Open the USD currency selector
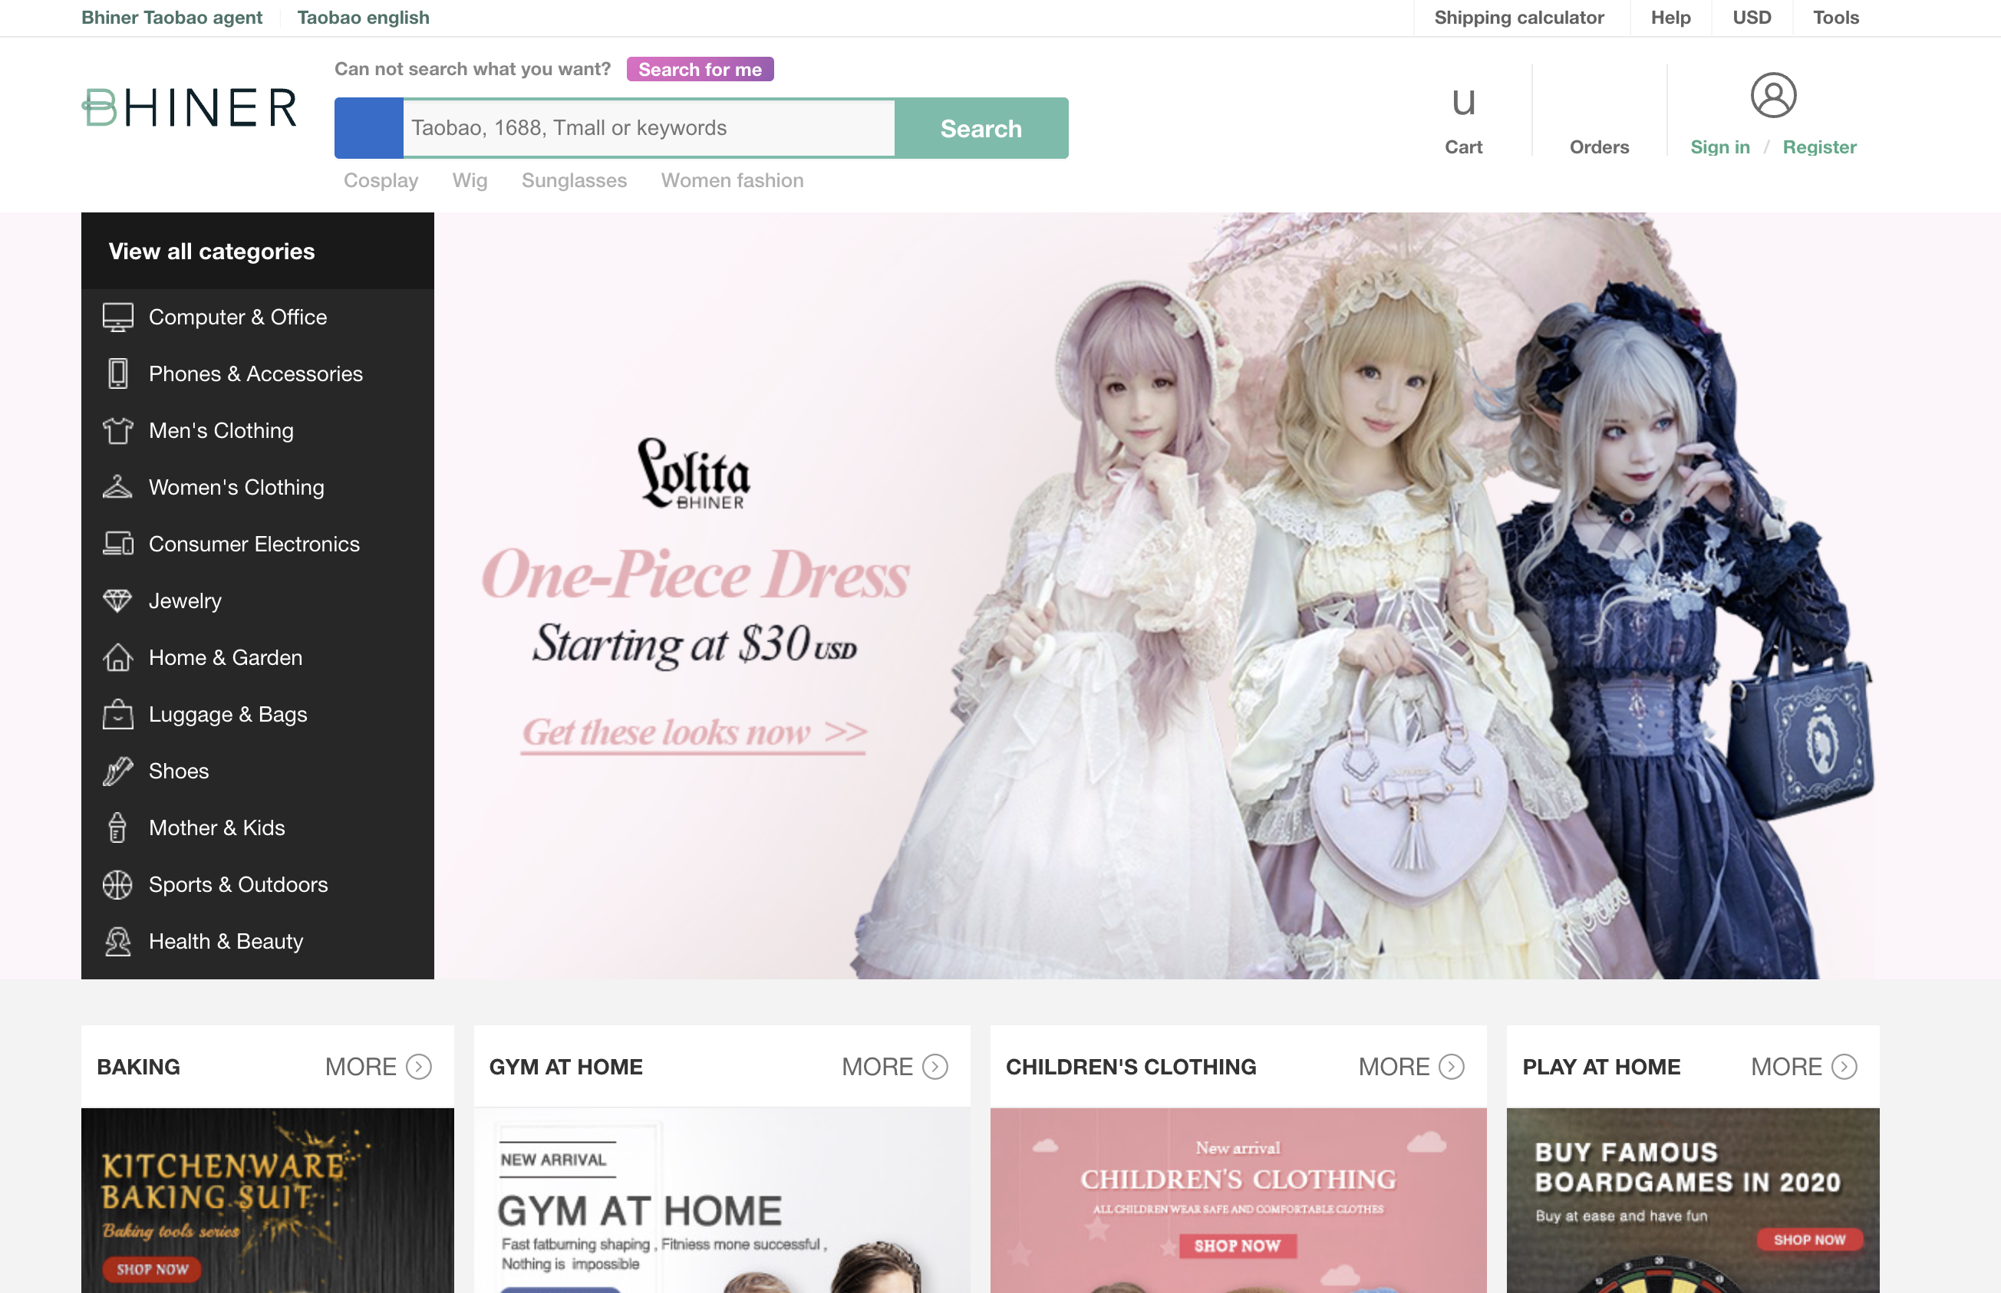The width and height of the screenshot is (2001, 1293). (x=1752, y=18)
